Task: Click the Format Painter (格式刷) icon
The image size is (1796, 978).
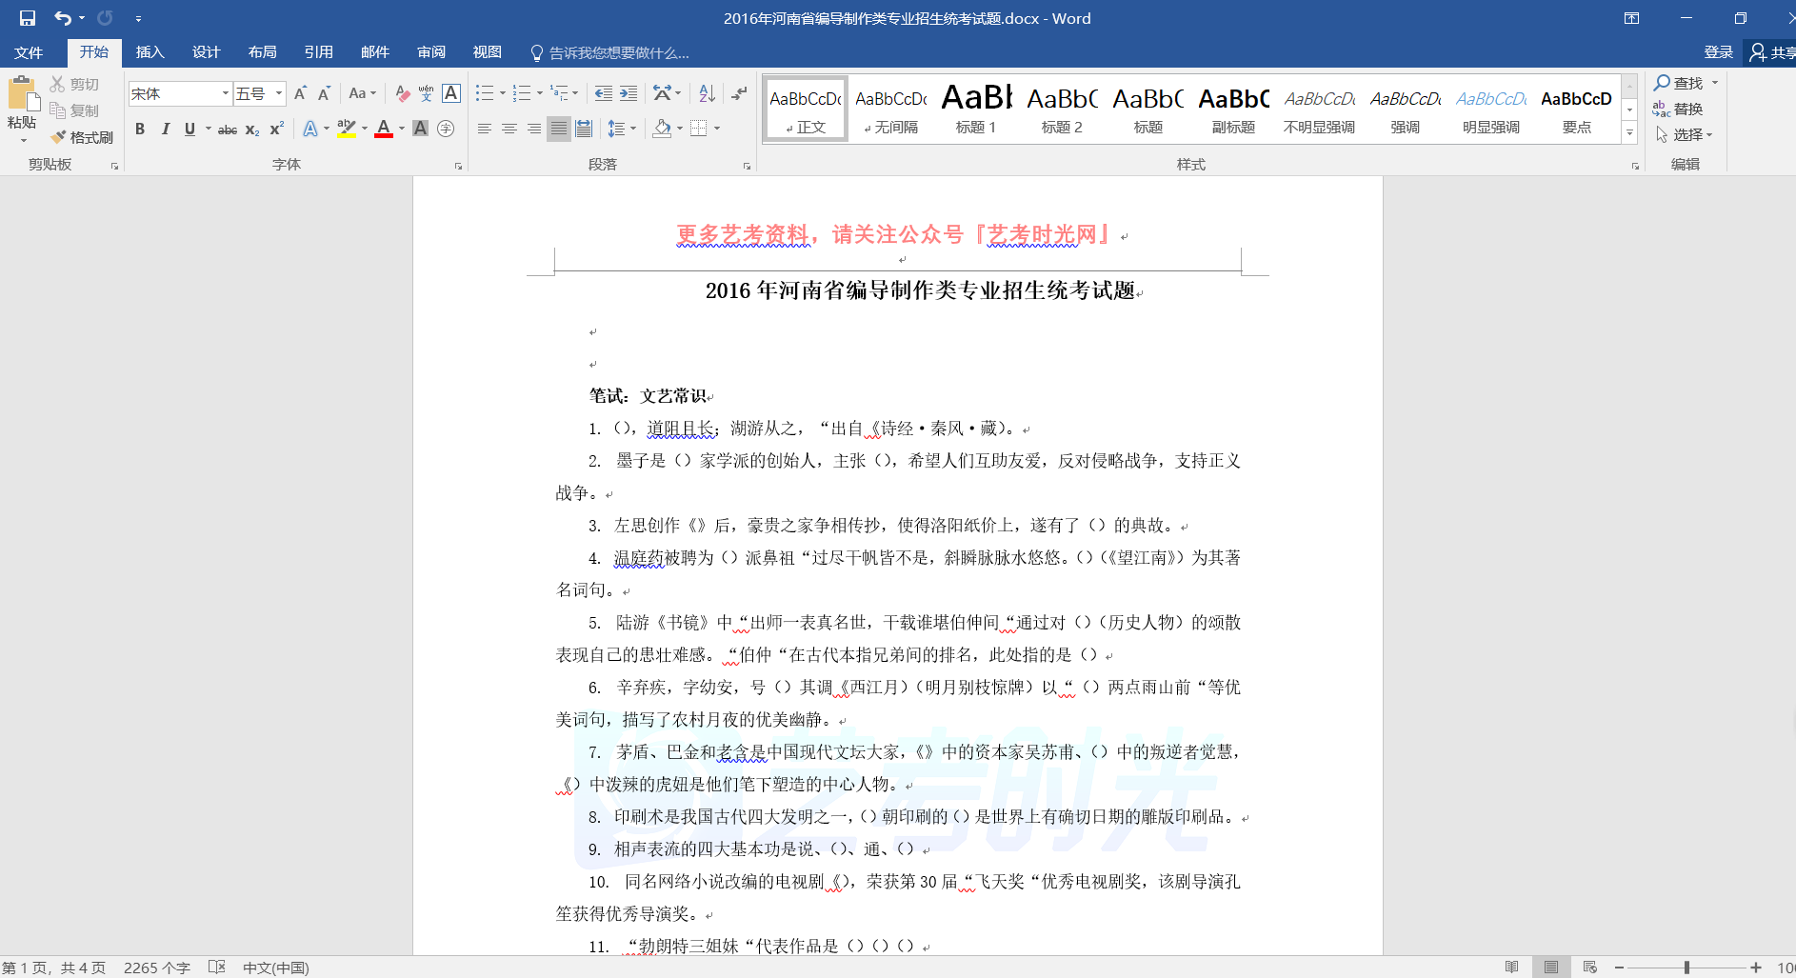Action: point(82,137)
